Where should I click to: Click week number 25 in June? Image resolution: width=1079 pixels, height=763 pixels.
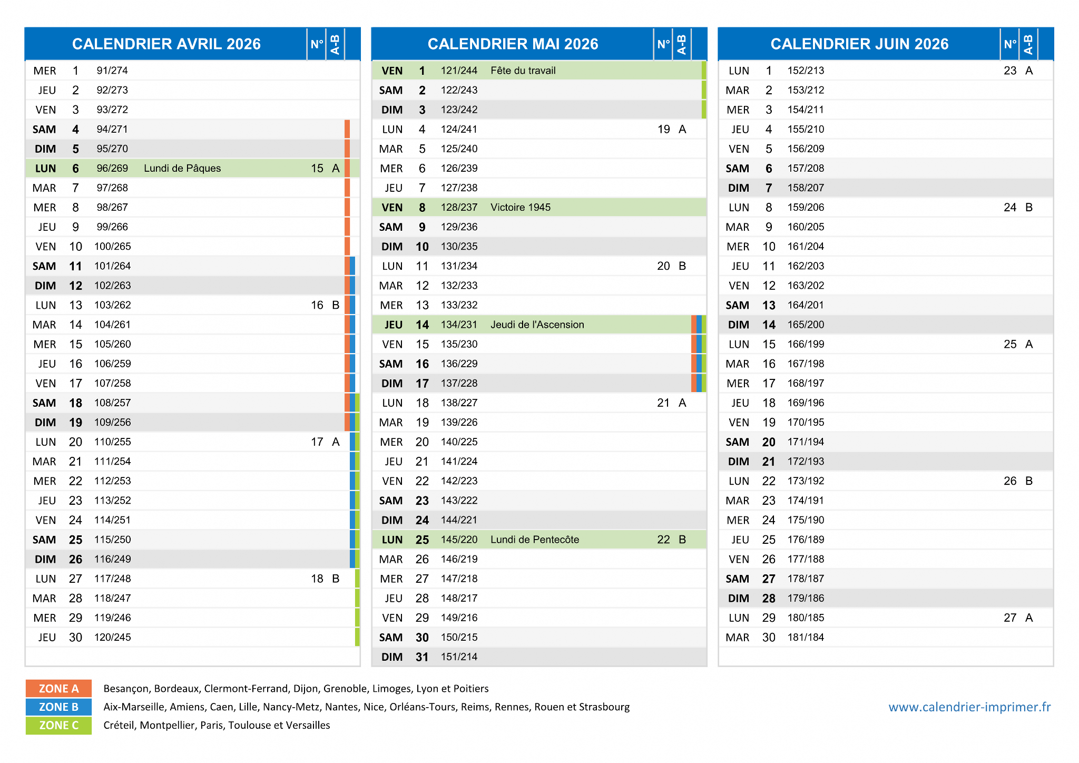[1010, 344]
